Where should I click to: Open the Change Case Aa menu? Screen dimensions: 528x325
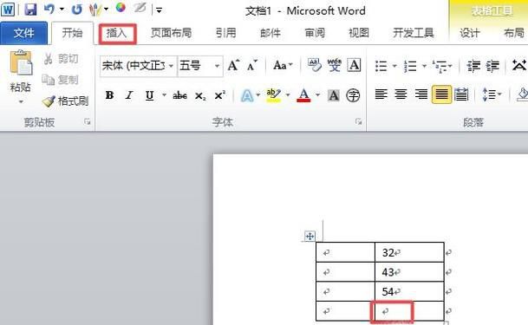coord(283,65)
